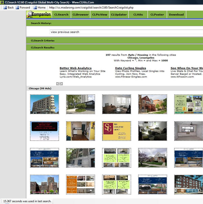Open the view previous search dropdown

click(125, 32)
